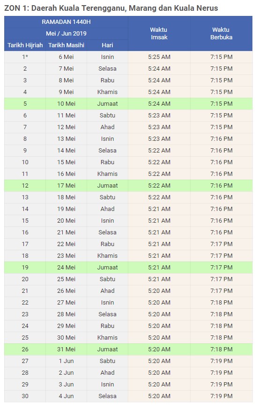Select the 6 Mei date cell
The height and width of the screenshot is (407, 258).
point(66,57)
